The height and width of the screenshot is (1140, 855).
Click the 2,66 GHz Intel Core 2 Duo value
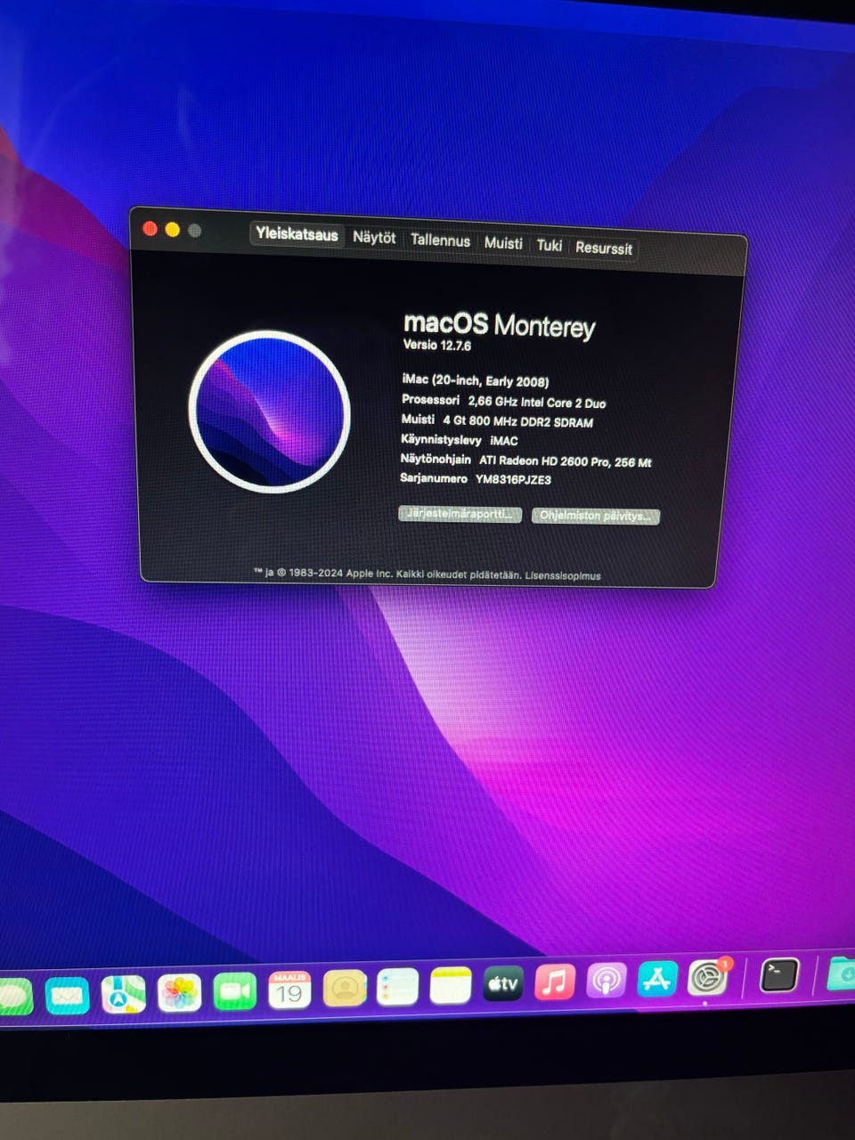coord(537,403)
